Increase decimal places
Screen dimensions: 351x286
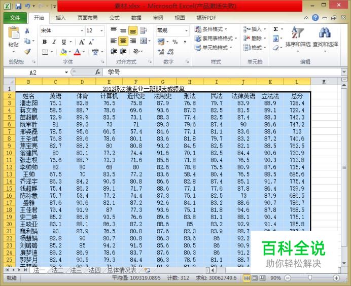tap(161, 52)
